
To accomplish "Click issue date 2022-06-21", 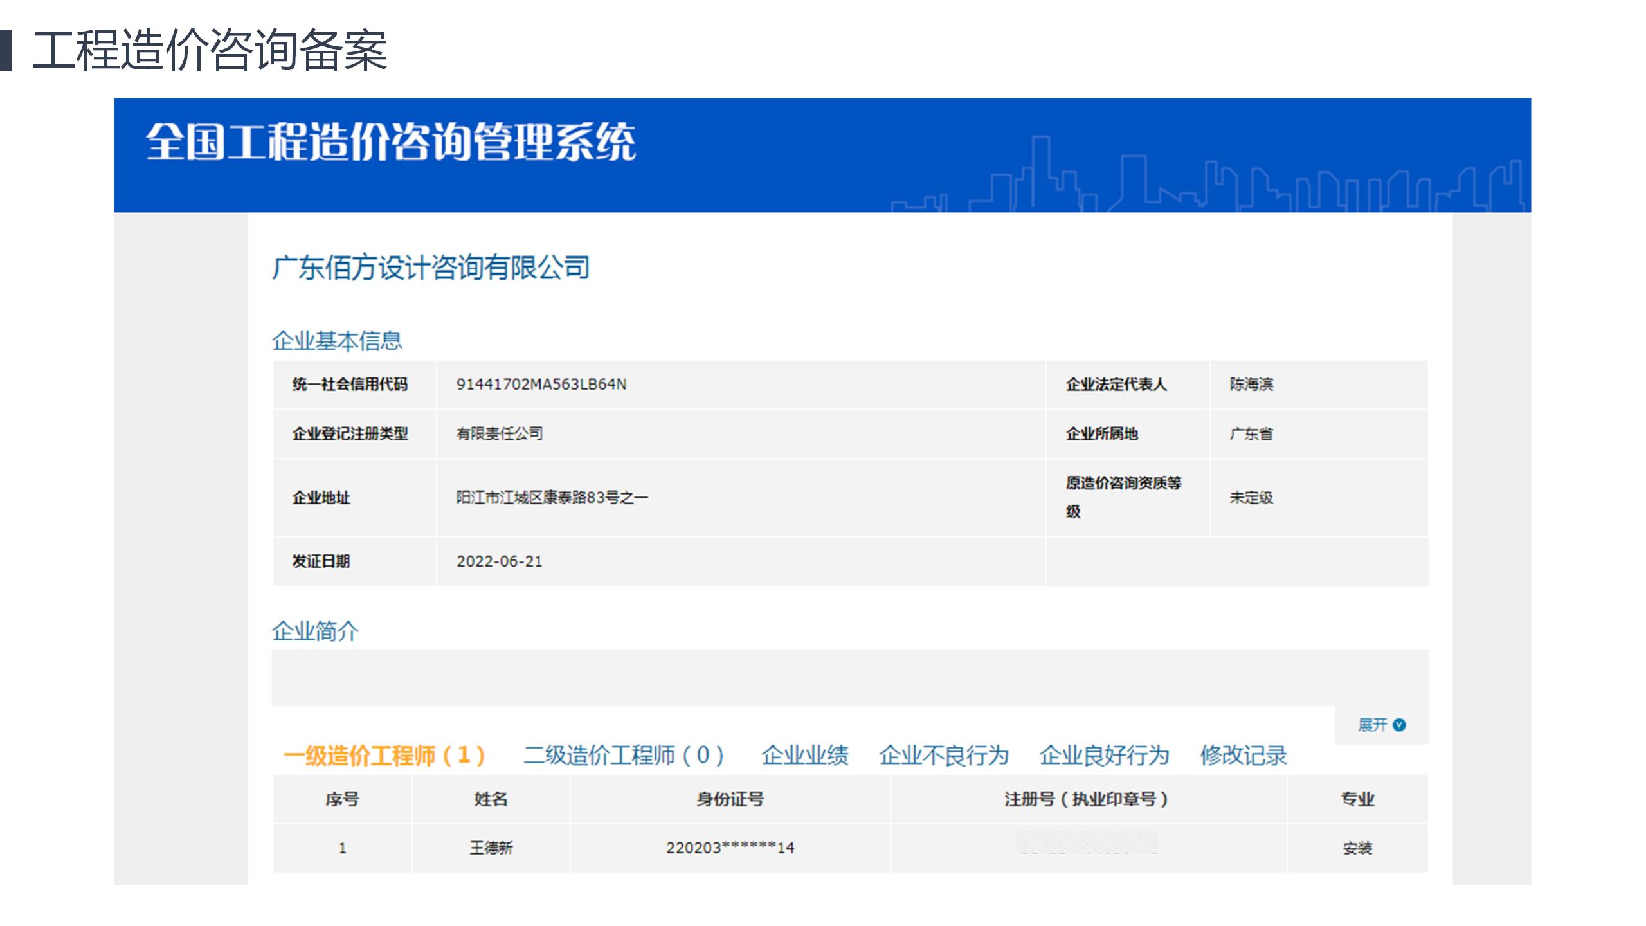I will (500, 561).
